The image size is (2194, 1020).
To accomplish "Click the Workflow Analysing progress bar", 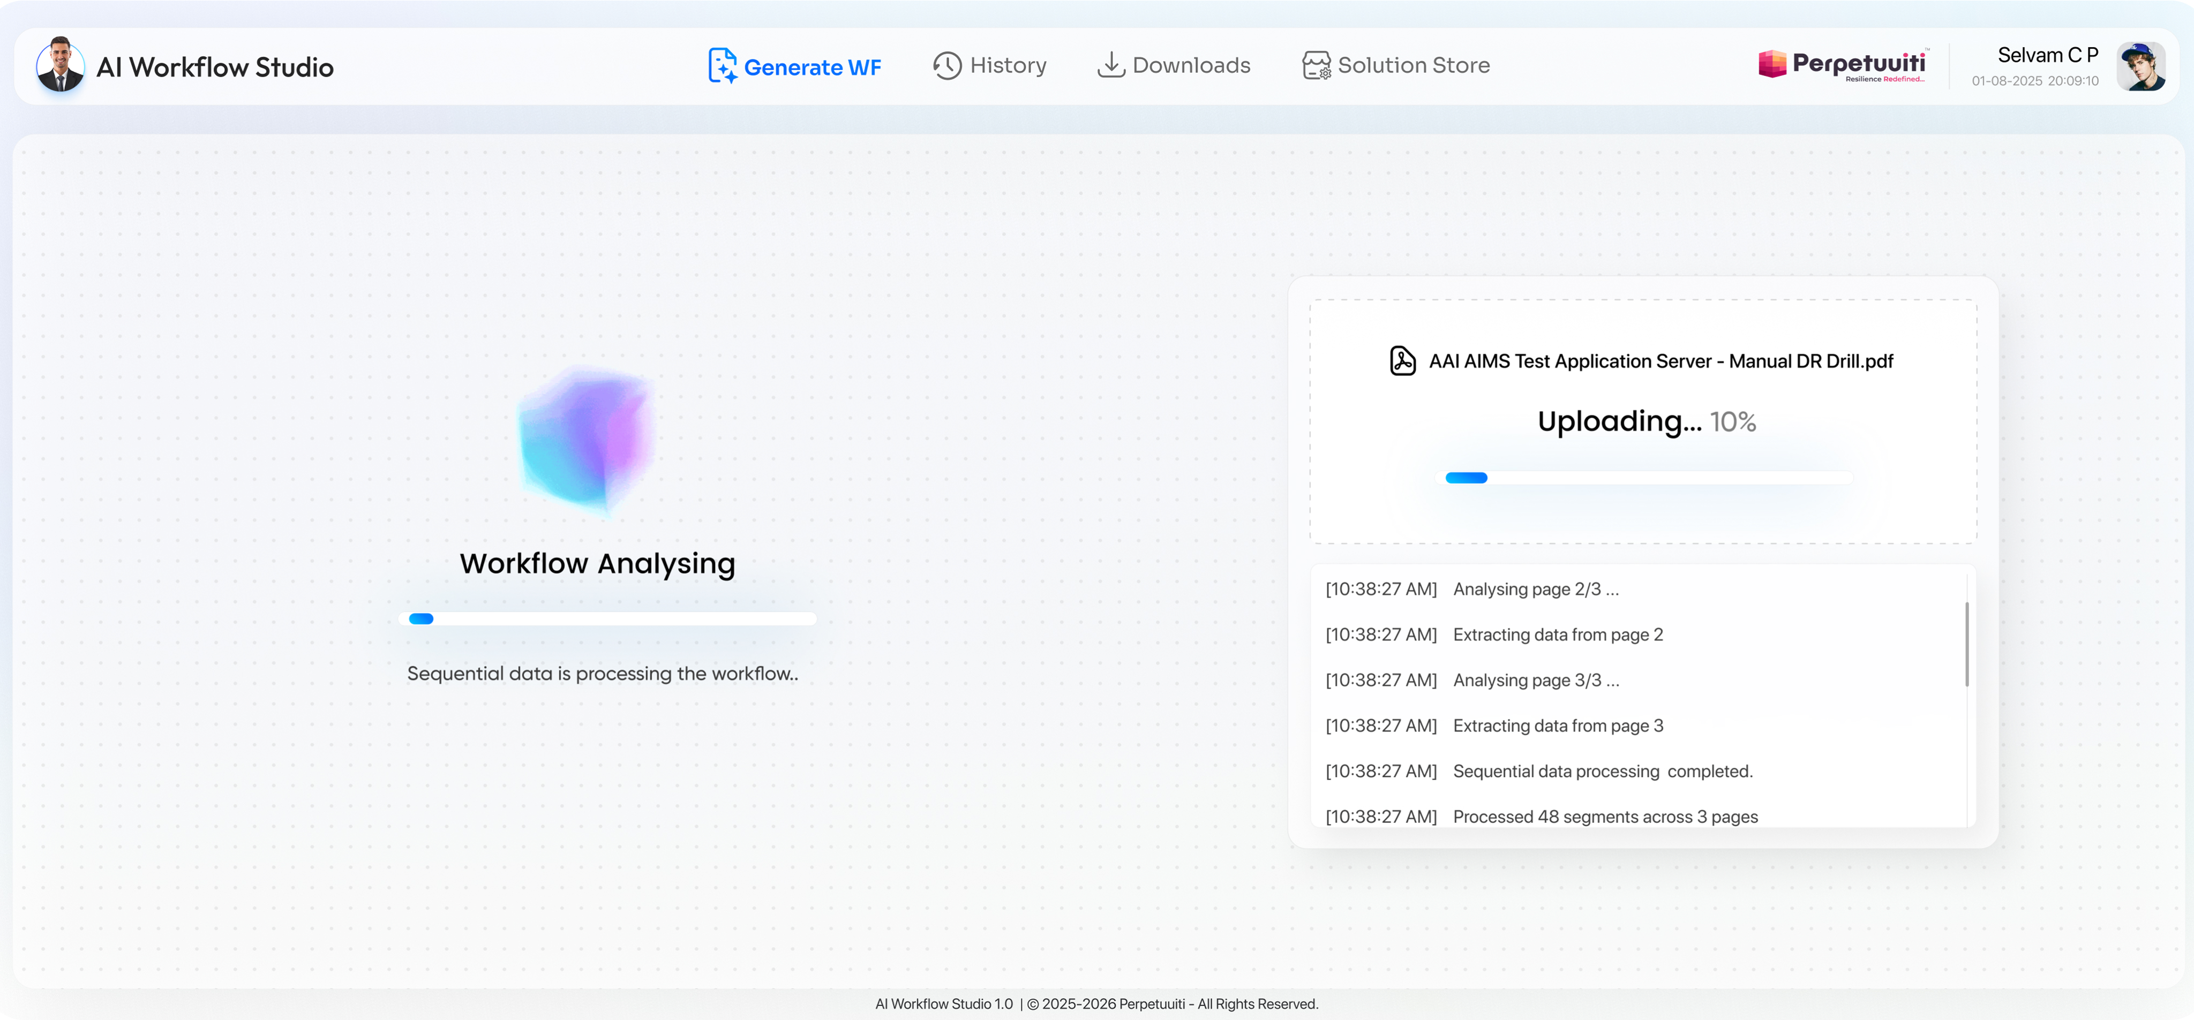I will click(x=606, y=619).
